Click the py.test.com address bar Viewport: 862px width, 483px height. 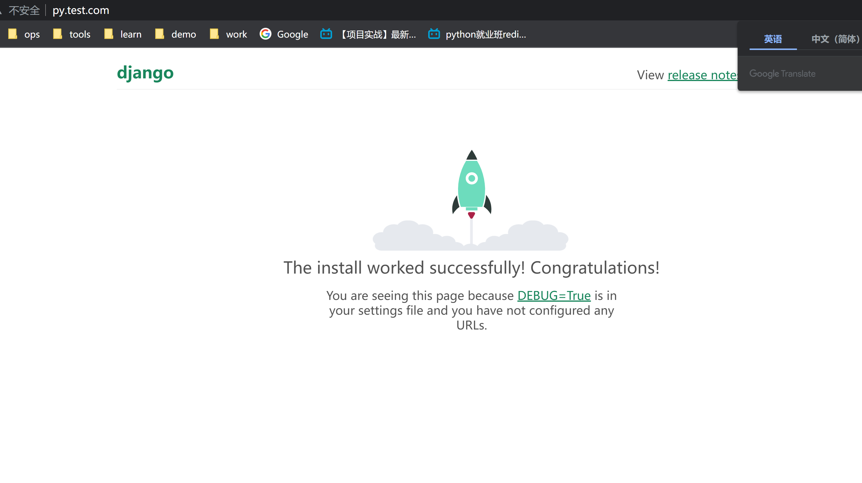point(81,10)
